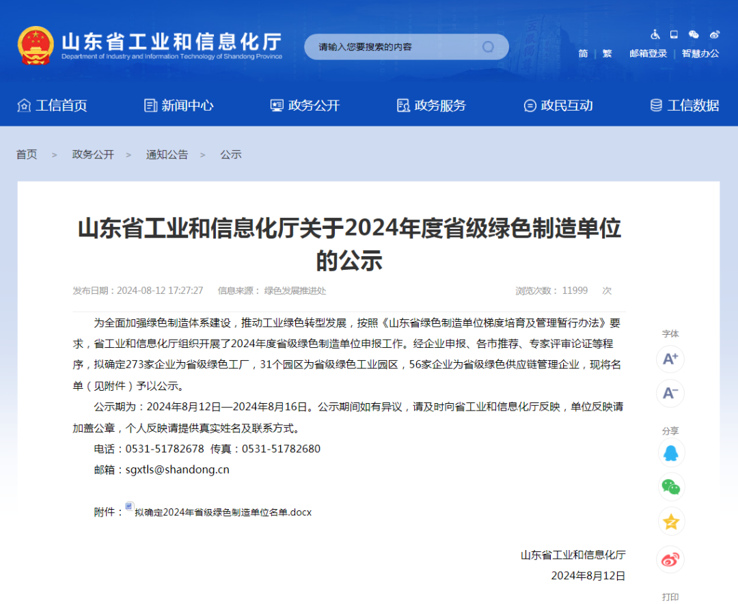Decrease font size with A- button

point(670,393)
